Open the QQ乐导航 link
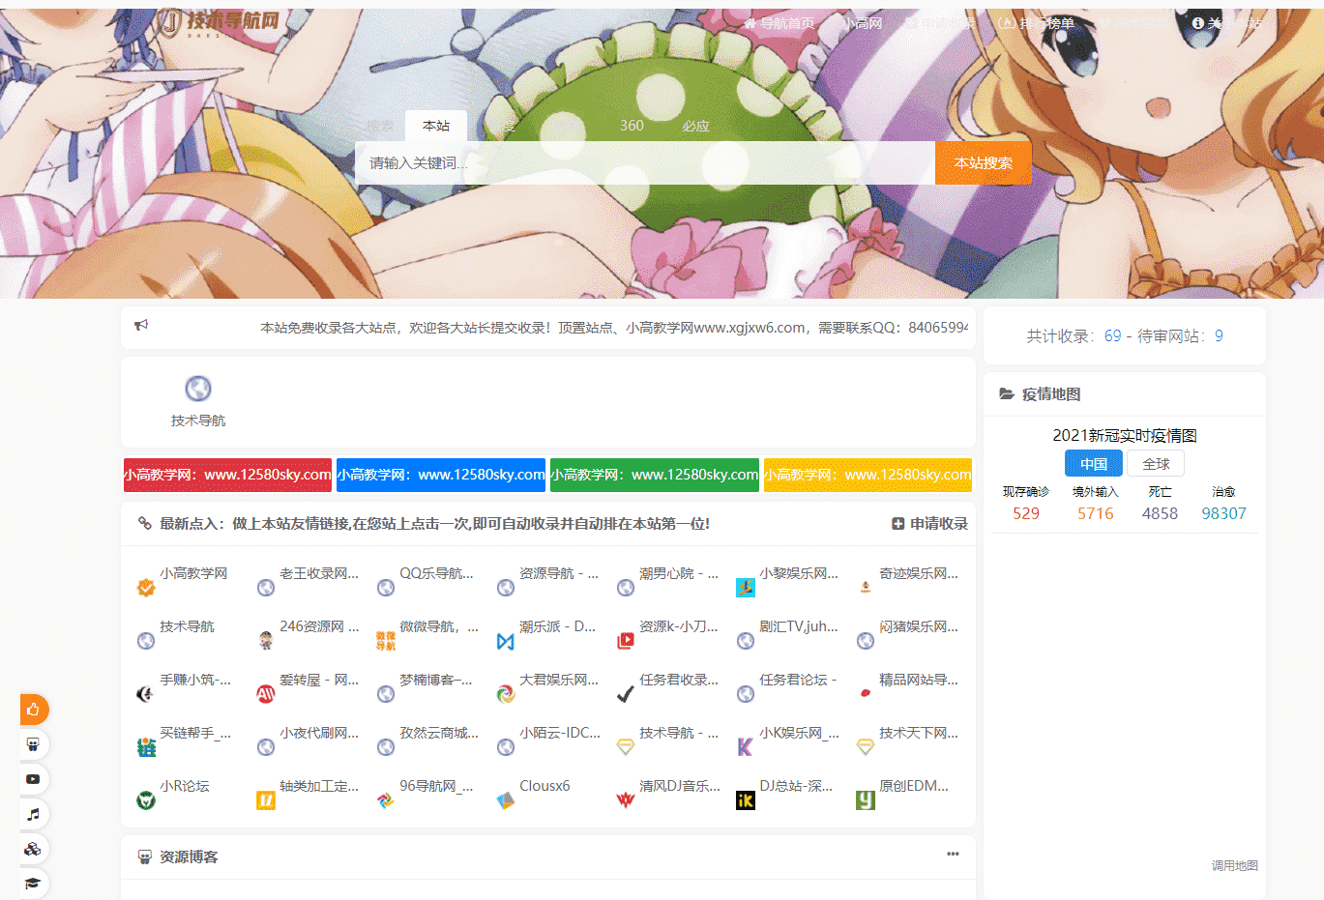Image resolution: width=1324 pixels, height=900 pixels. pyautogui.click(x=437, y=573)
